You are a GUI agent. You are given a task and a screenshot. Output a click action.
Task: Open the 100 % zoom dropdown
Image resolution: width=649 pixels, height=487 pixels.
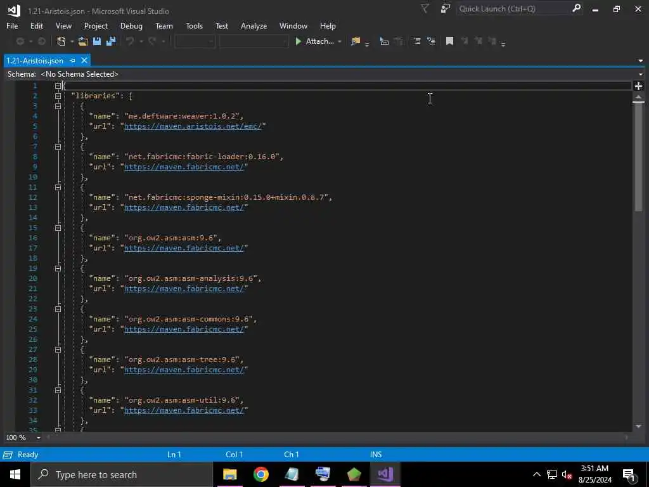point(39,438)
